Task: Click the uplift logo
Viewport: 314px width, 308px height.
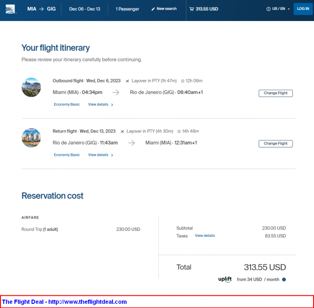Action: (x=225, y=279)
